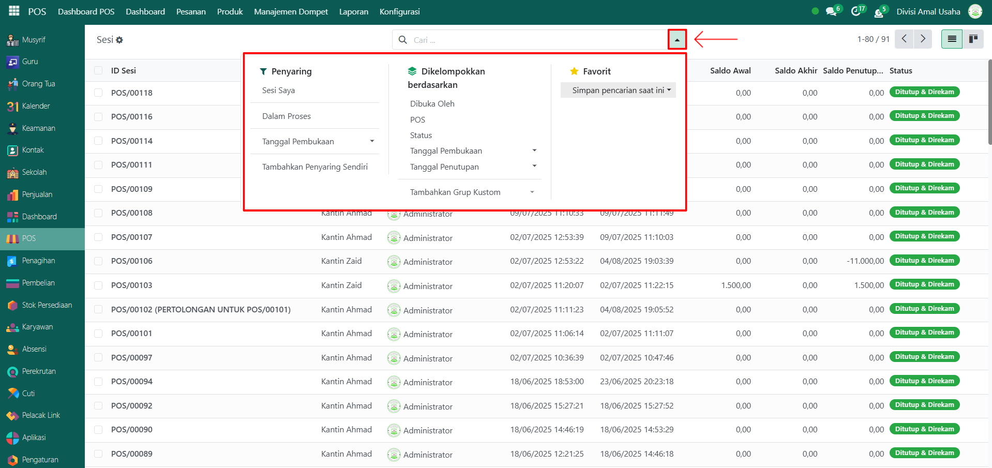Toggle the select-all checkbox in header
The height and width of the screenshot is (468, 992).
tap(98, 70)
